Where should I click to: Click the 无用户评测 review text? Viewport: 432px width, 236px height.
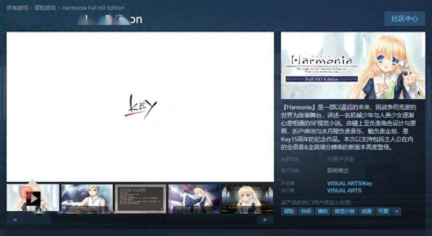tap(341, 159)
